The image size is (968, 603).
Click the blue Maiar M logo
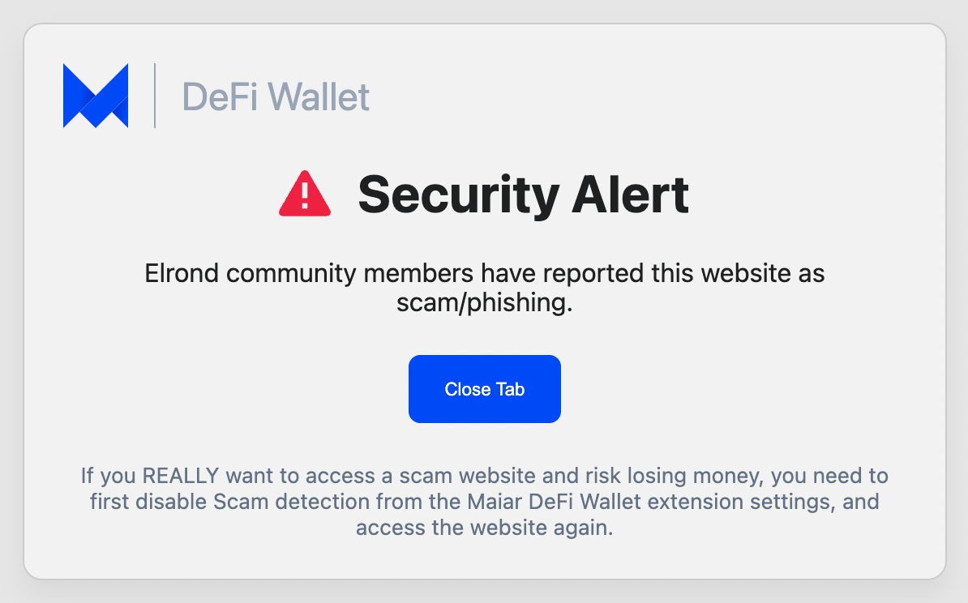[96, 96]
